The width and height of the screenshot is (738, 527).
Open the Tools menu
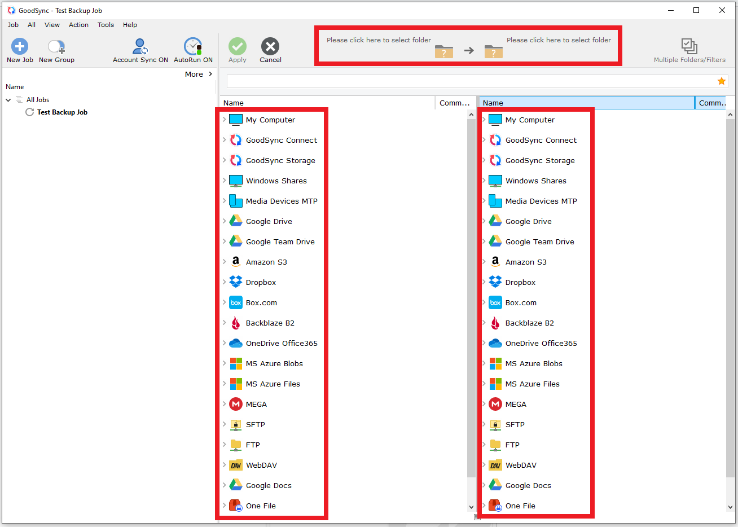106,25
